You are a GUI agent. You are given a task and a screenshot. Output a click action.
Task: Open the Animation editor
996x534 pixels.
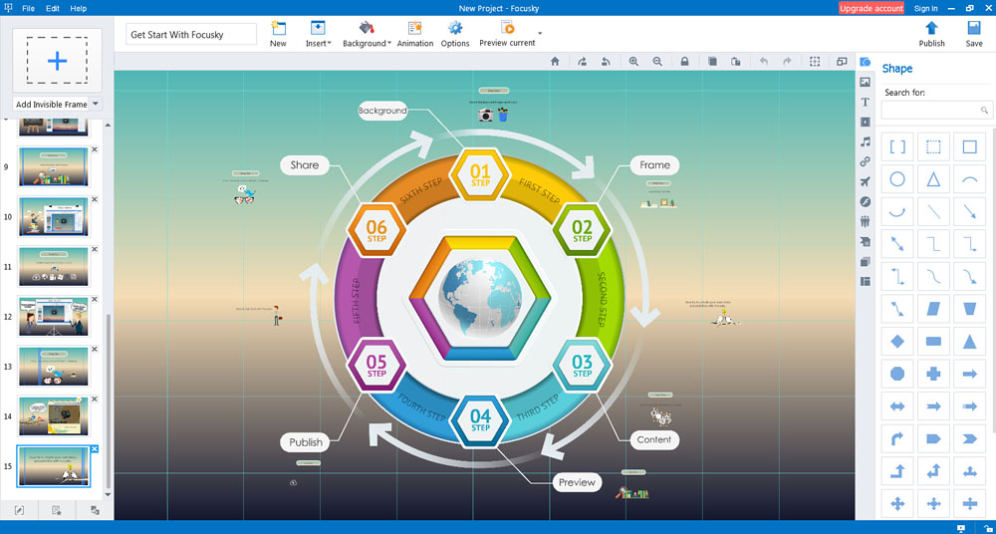click(x=415, y=34)
